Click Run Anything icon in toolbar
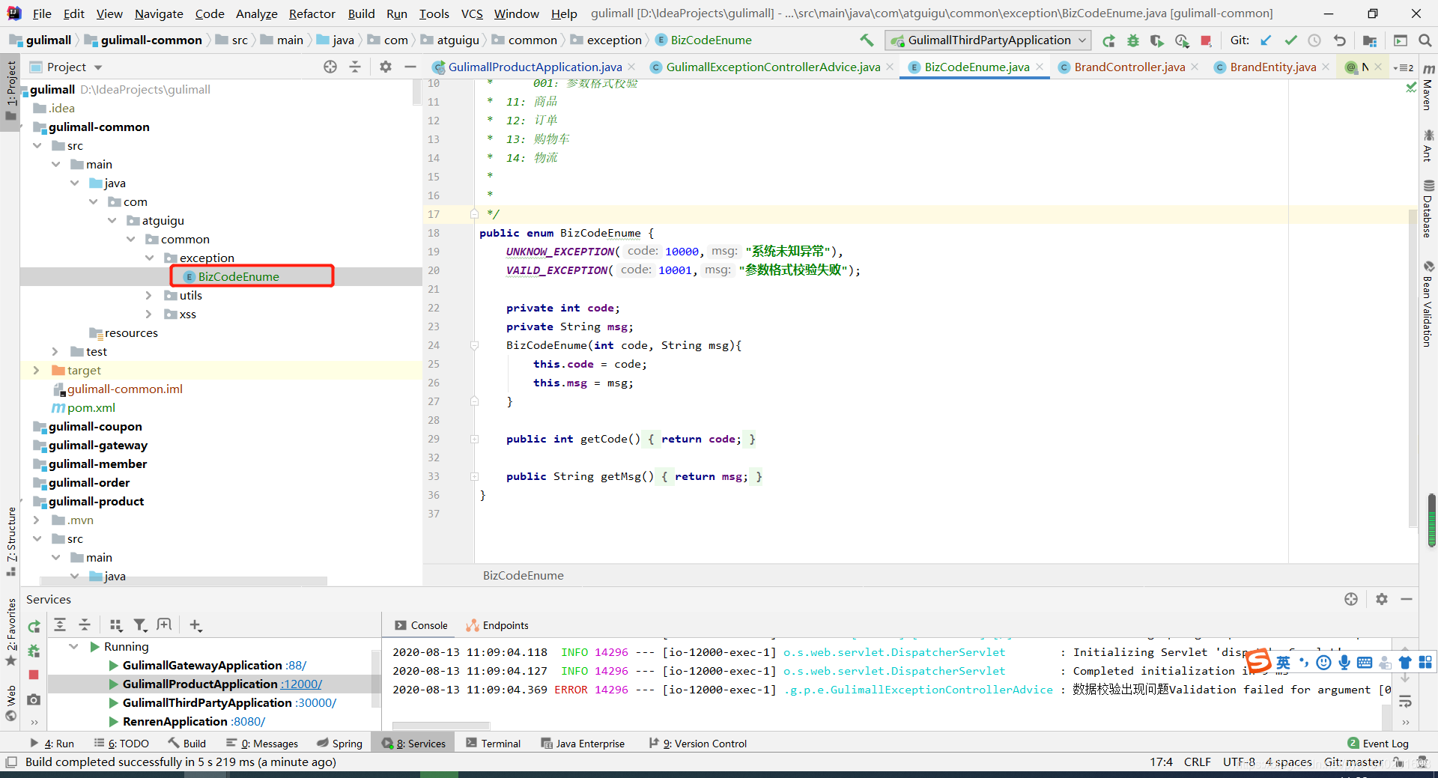 (1401, 40)
